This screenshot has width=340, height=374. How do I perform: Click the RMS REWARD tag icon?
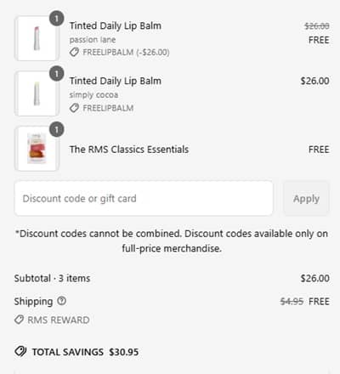click(19, 320)
